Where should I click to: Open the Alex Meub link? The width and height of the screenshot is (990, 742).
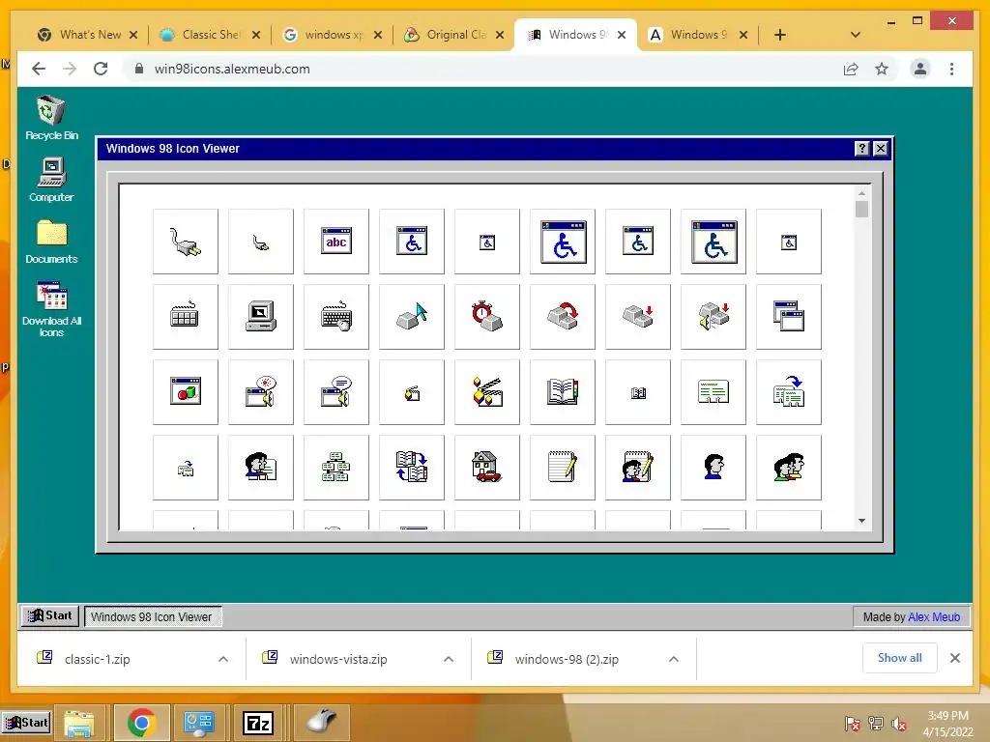934,617
